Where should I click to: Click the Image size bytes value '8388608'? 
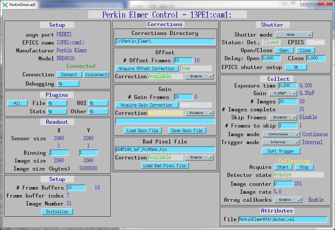(x=88, y=169)
